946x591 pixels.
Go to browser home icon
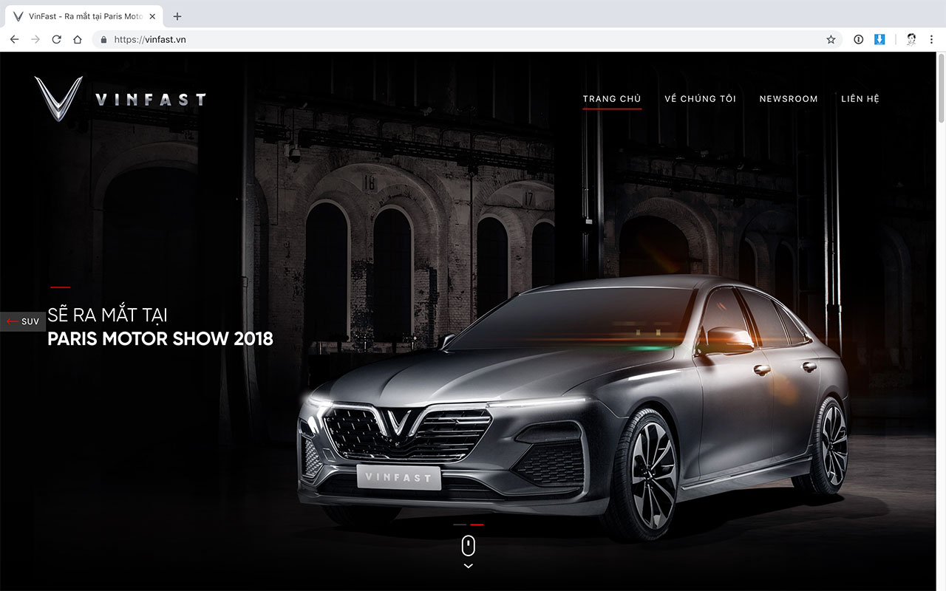(77, 40)
